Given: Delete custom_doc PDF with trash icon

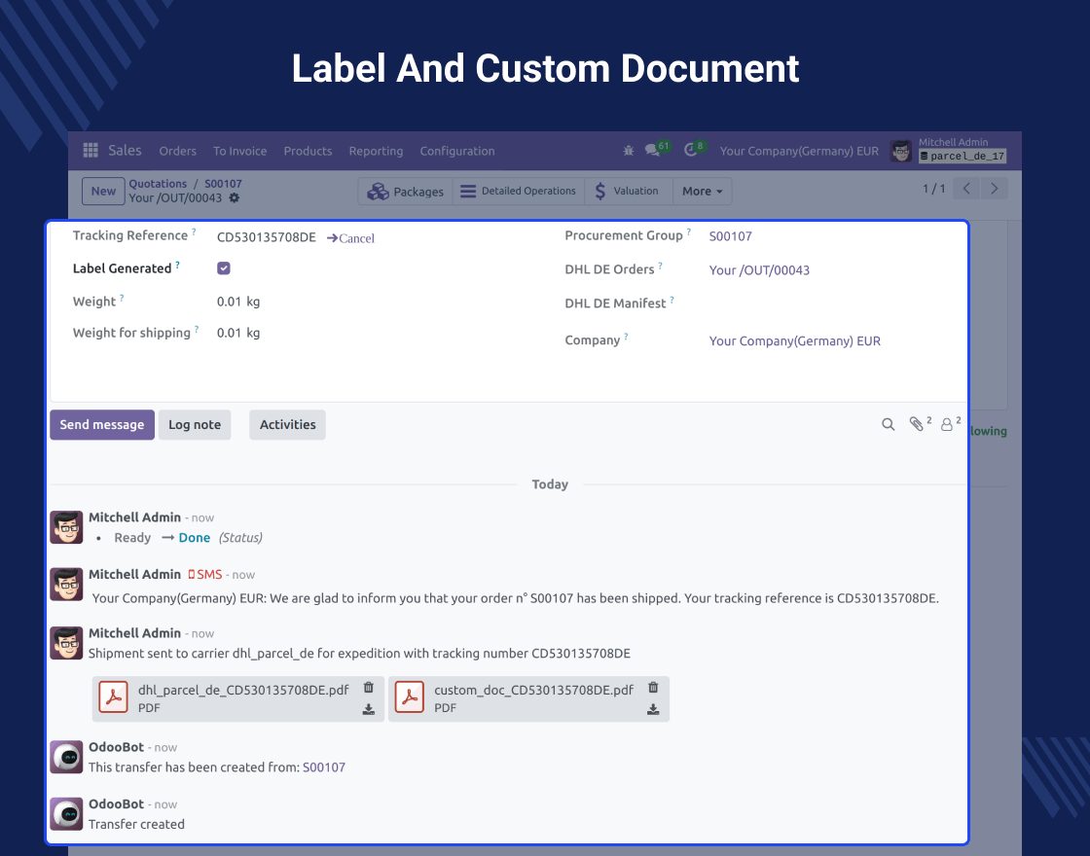Looking at the screenshot, I should tap(653, 687).
